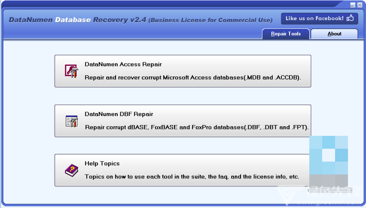Viewport: 366px width, 208px height.
Task: Click the help topics description sentence
Action: [192, 177]
